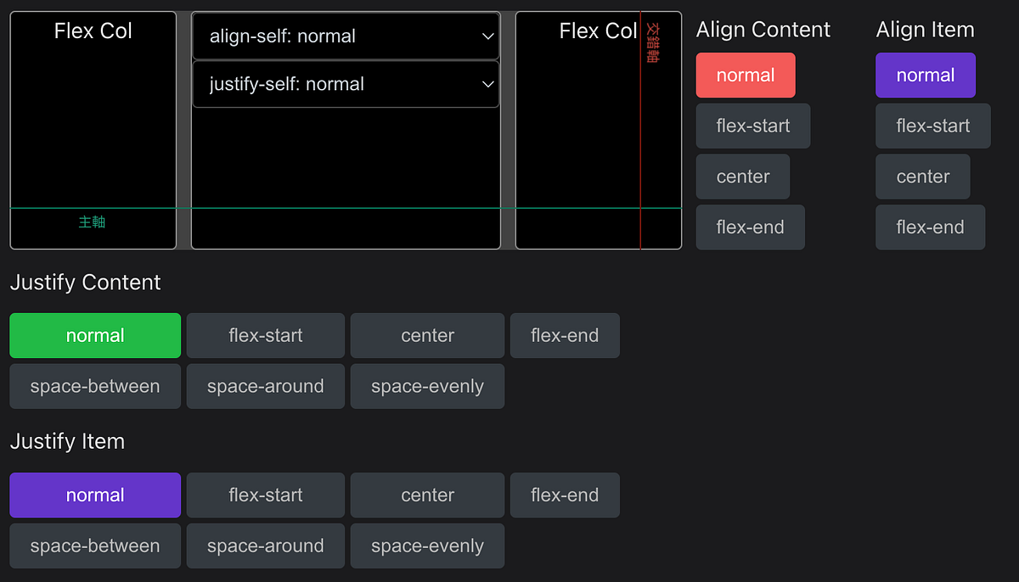Toggle normal for Justify Item
This screenshot has width=1019, height=582.
[x=95, y=495]
